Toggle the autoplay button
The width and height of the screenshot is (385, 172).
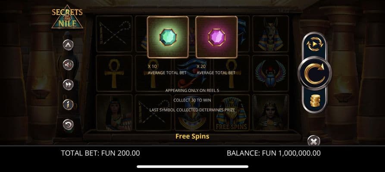click(315, 44)
